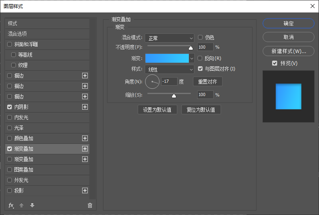This screenshot has width=319, height=215.
Task: Uncheck the 内阴影 effect checkbox
Action: [x=10, y=107]
